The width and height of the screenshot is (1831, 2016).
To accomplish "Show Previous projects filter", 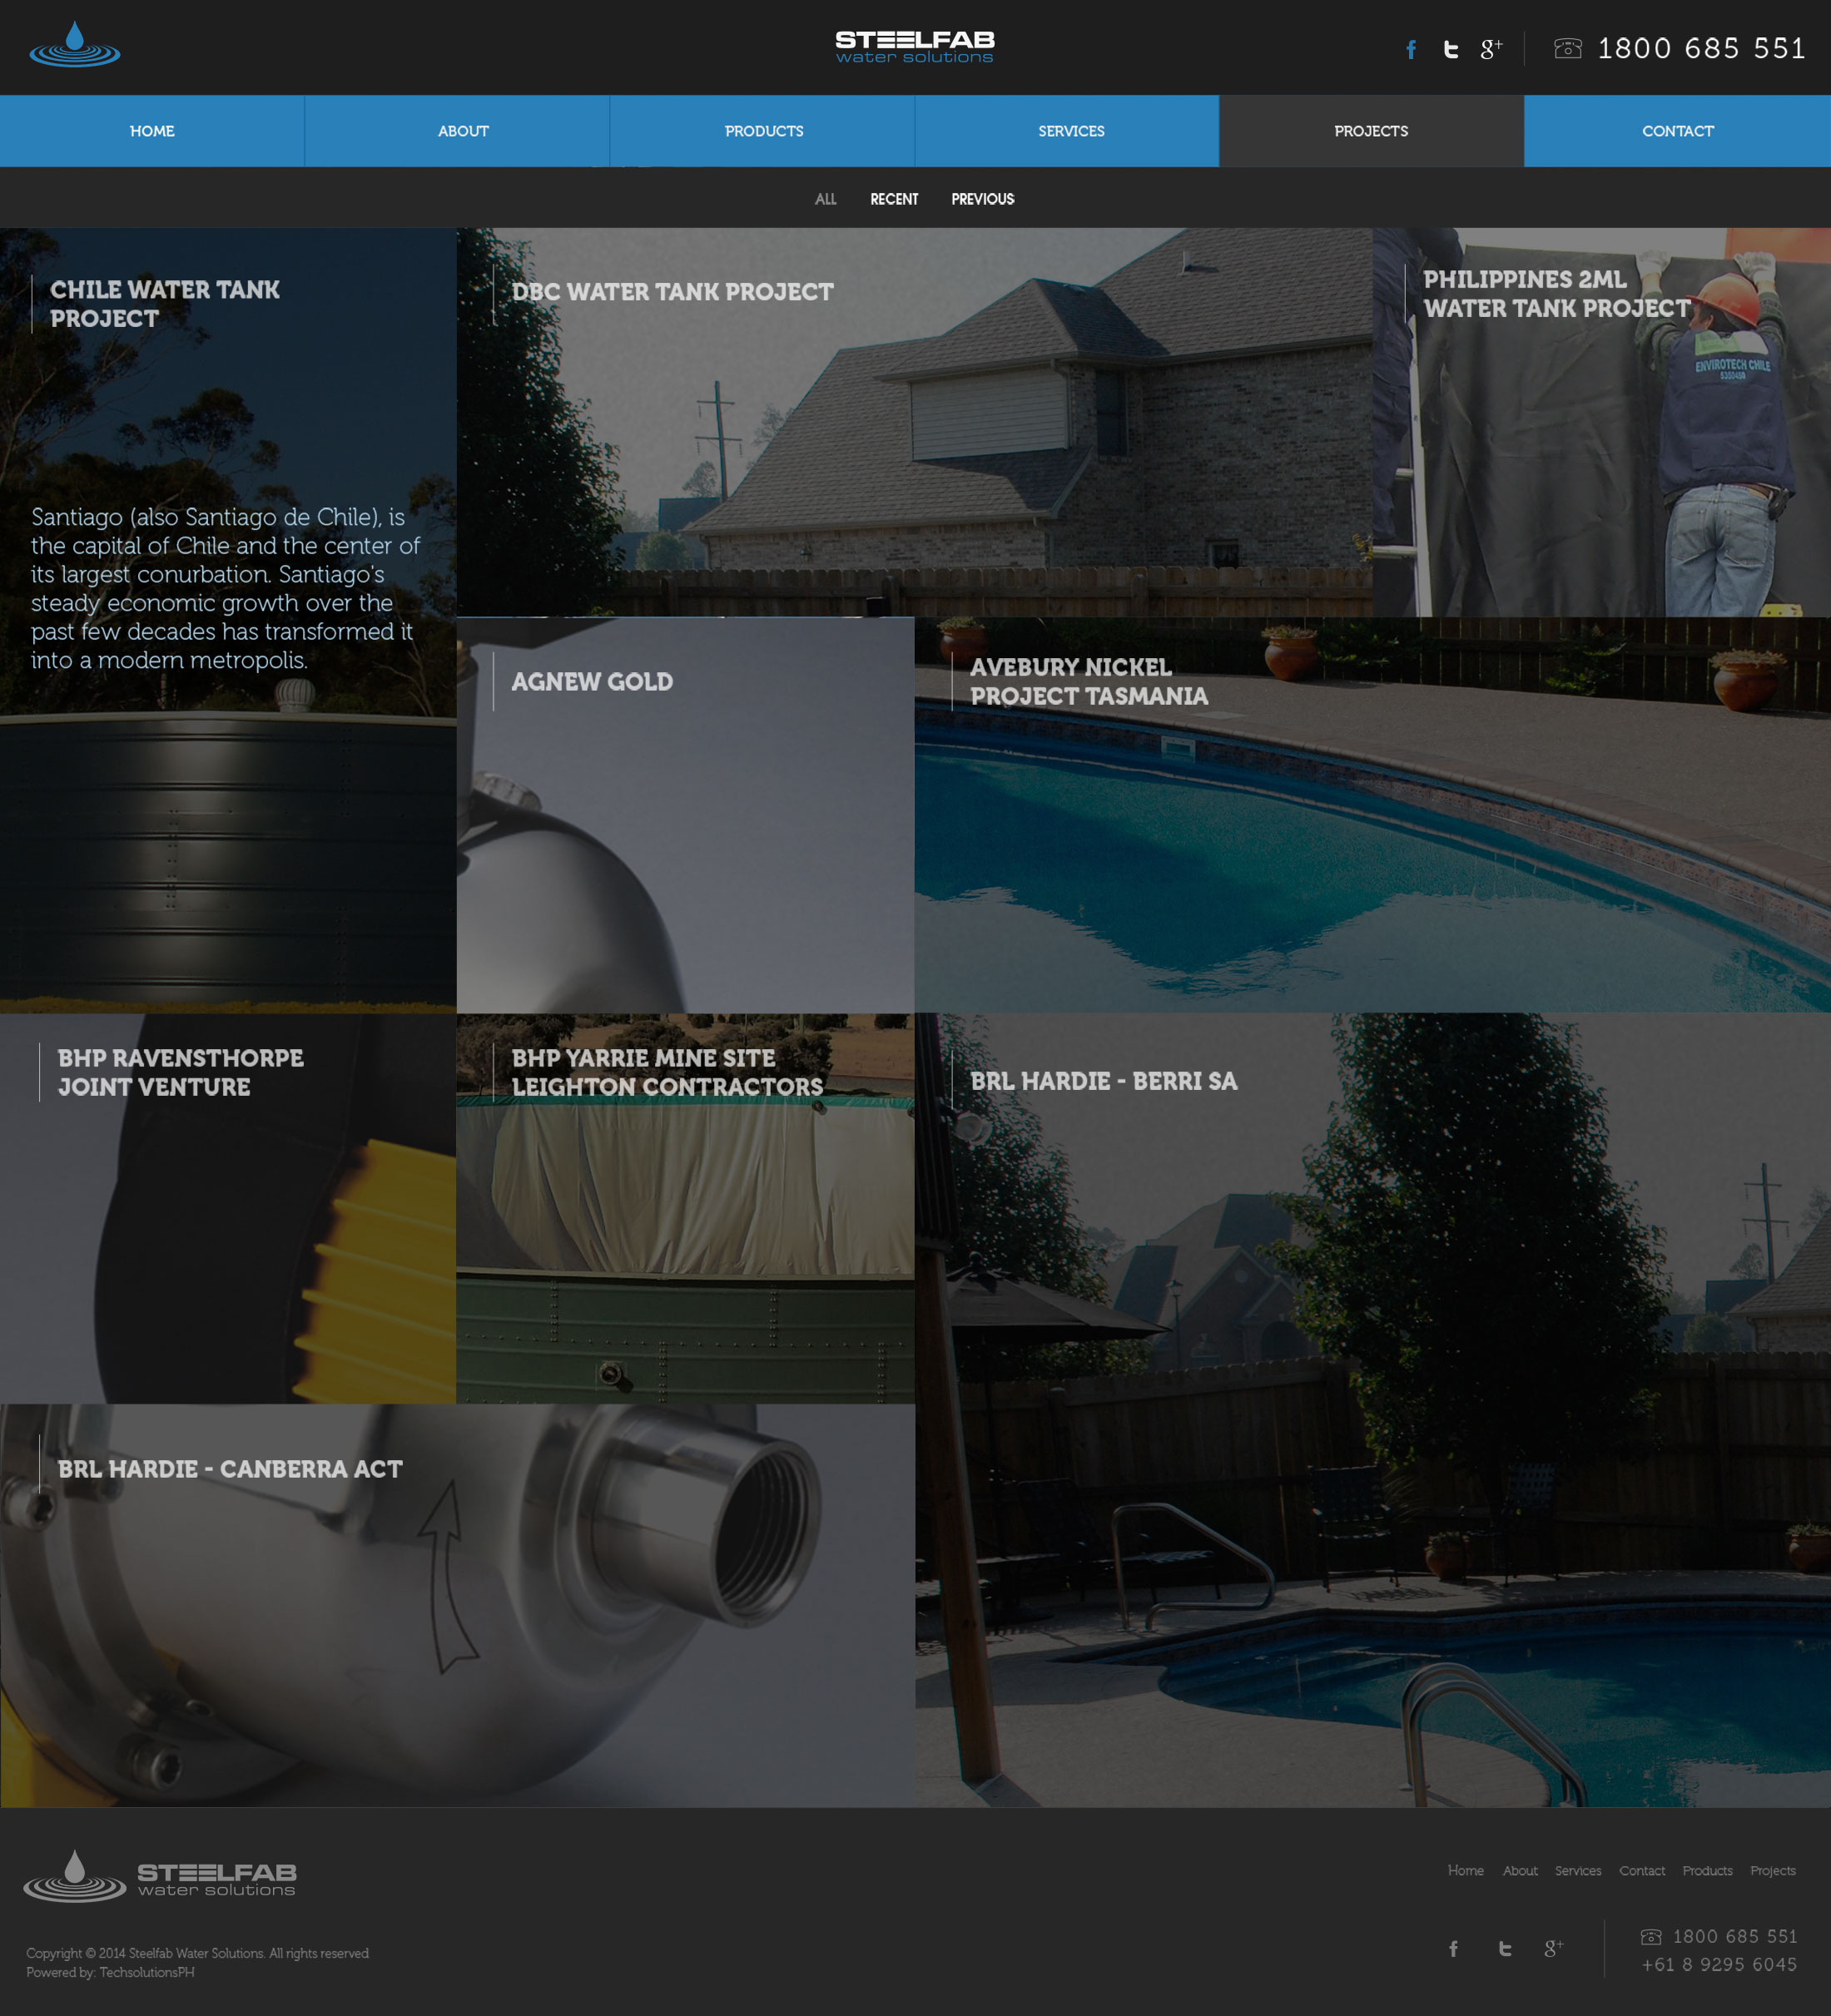I will [983, 199].
